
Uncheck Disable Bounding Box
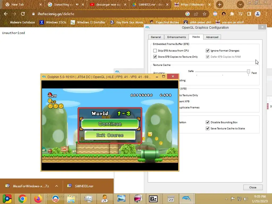point(207,122)
